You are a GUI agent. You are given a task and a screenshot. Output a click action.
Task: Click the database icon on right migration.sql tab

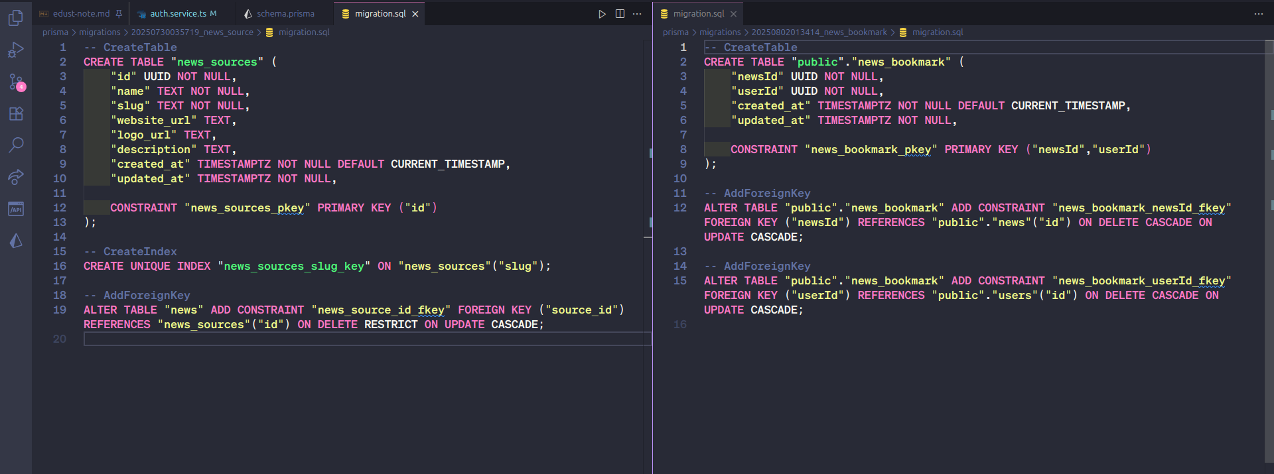click(664, 14)
